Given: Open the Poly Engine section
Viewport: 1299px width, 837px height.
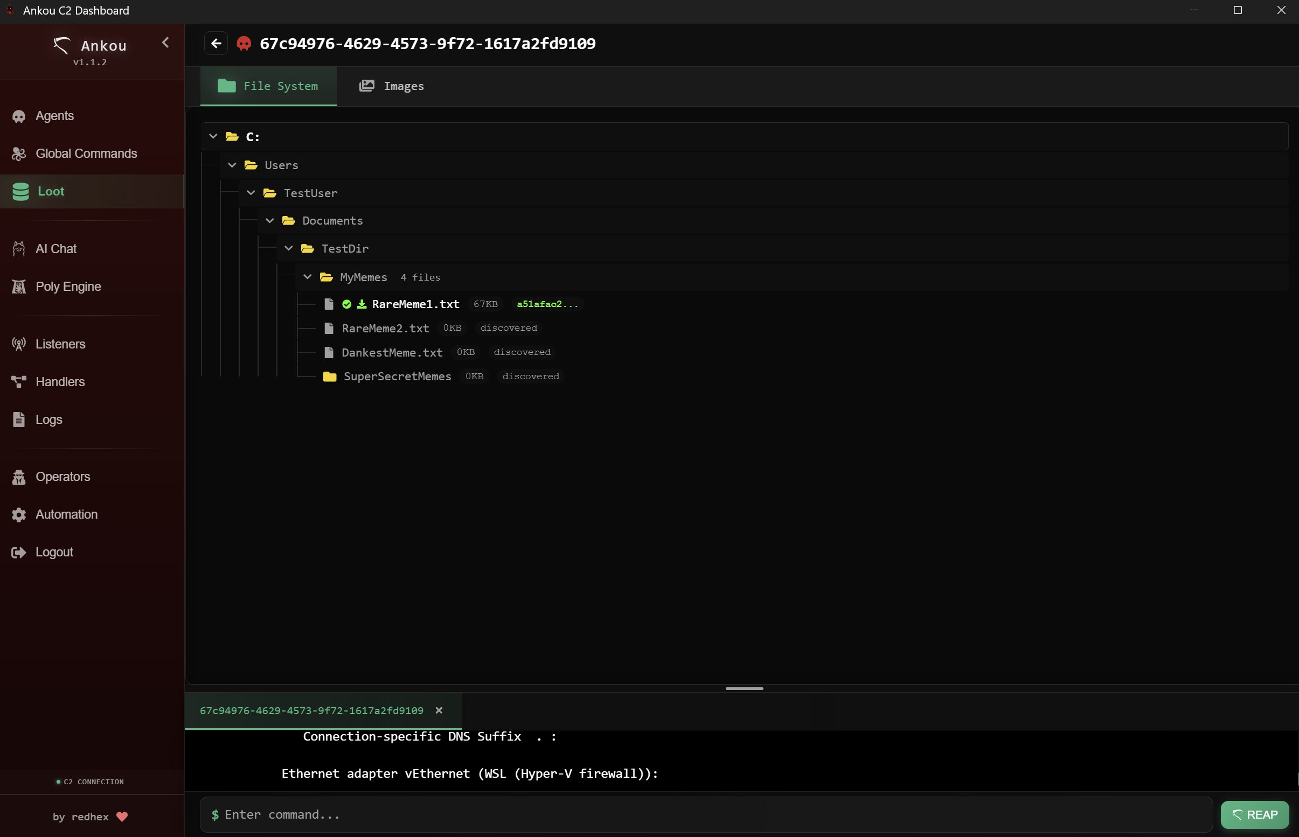Looking at the screenshot, I should tap(68, 287).
